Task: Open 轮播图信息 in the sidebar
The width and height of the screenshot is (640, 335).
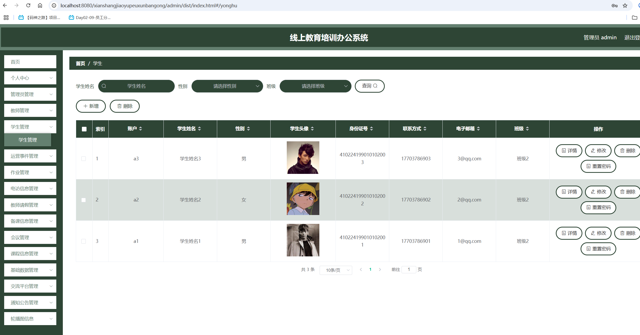Action: (30, 319)
